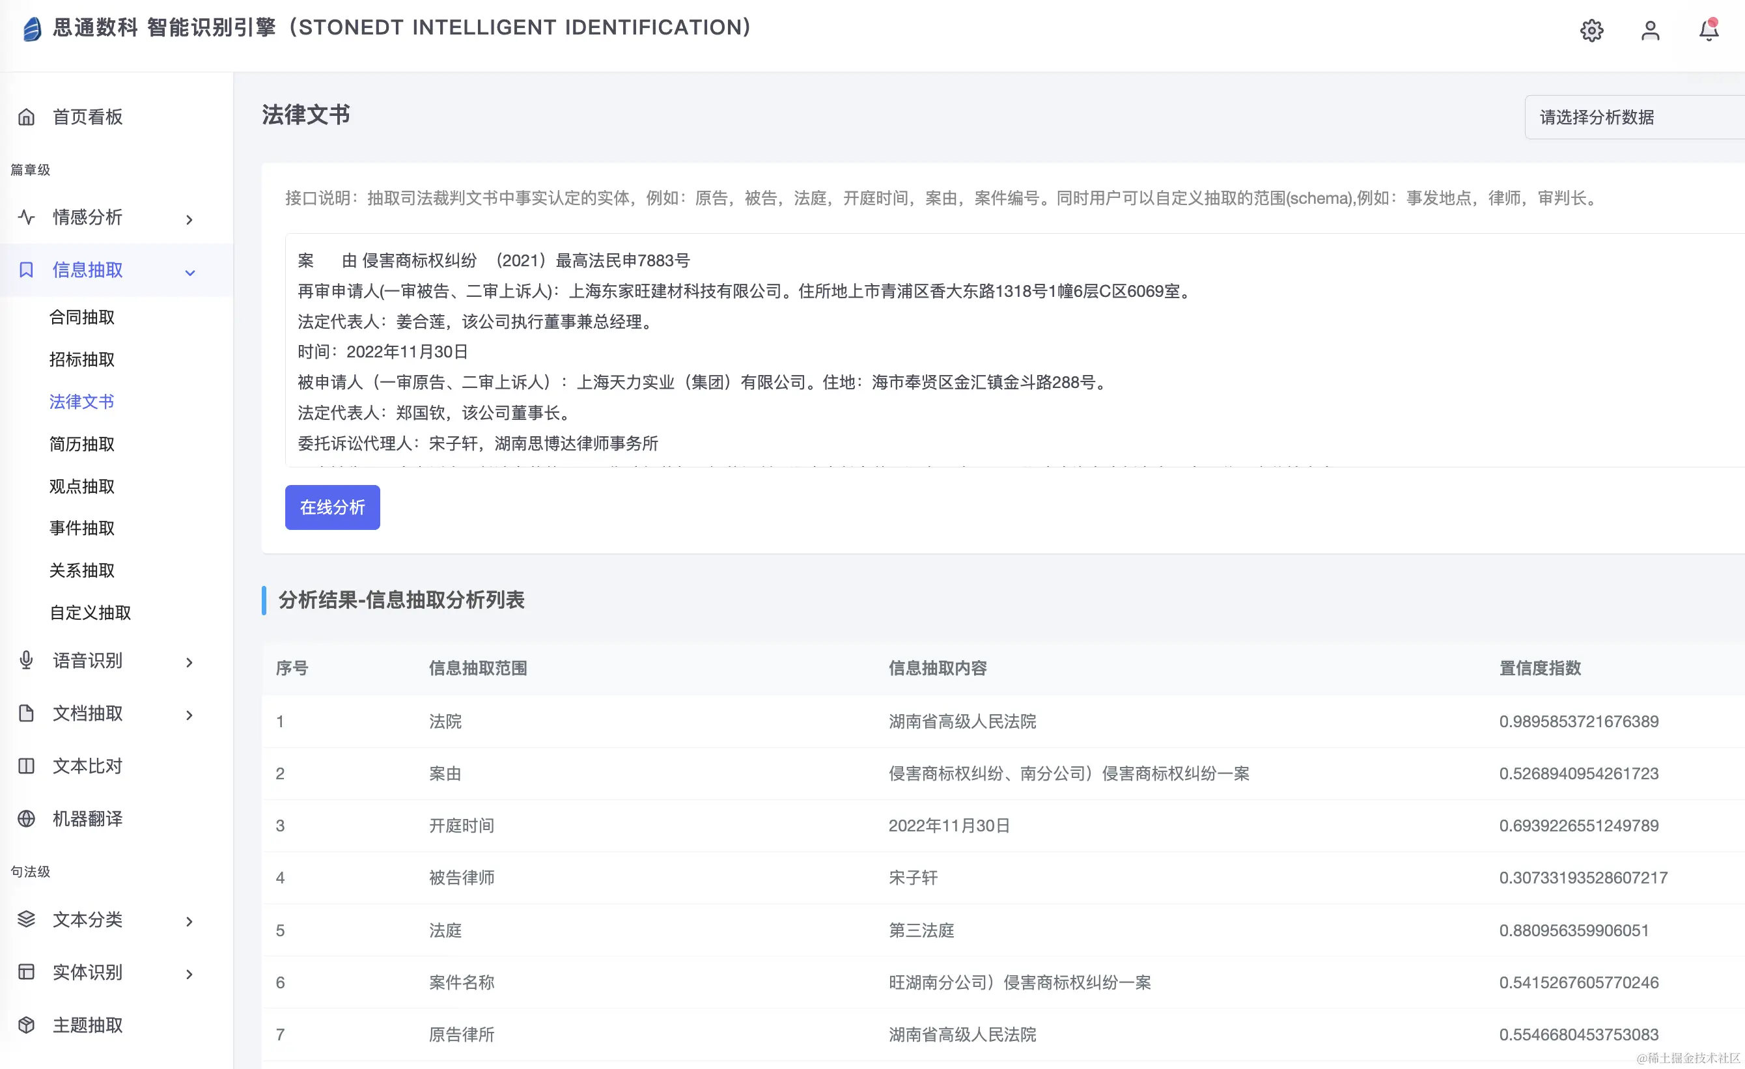This screenshot has height=1069, width=1745.
Task: Collapse the 信息抽取 menu chevron
Action: pos(189,273)
